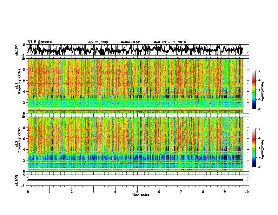Click time axis tick label "10"
The width and height of the screenshot is (278, 215).
(247, 192)
